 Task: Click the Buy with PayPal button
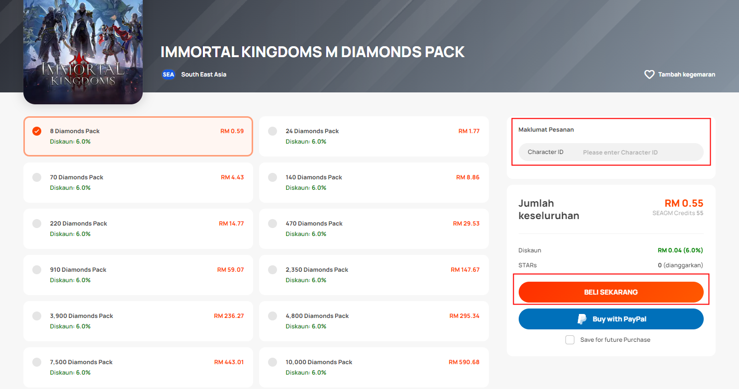[x=611, y=319]
